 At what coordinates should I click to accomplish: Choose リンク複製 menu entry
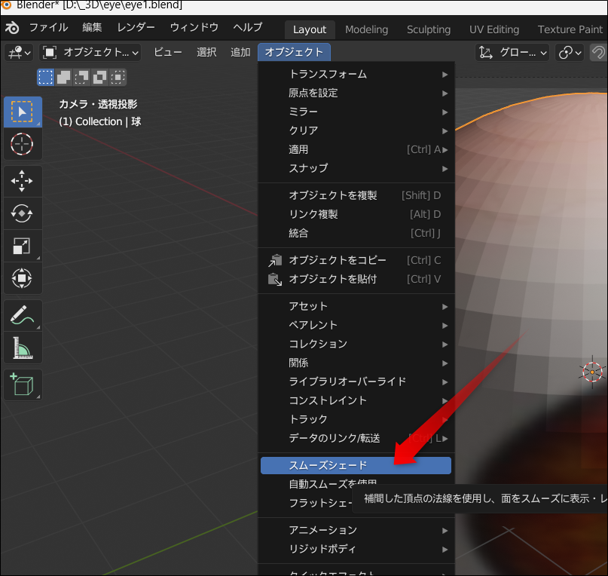356,214
